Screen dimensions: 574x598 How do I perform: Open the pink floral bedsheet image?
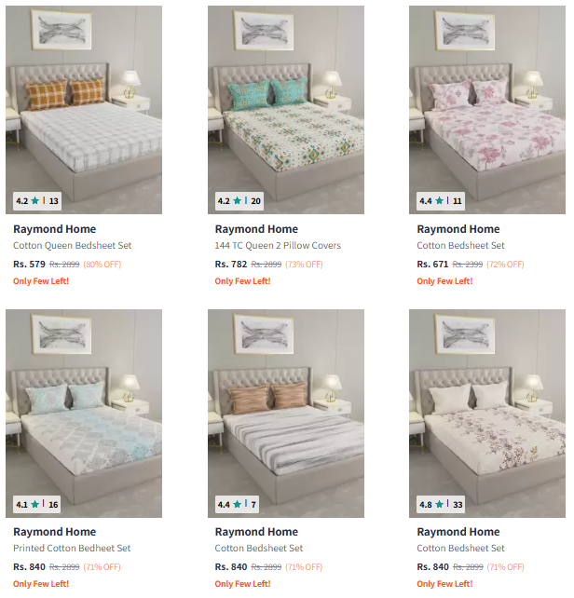click(487, 110)
